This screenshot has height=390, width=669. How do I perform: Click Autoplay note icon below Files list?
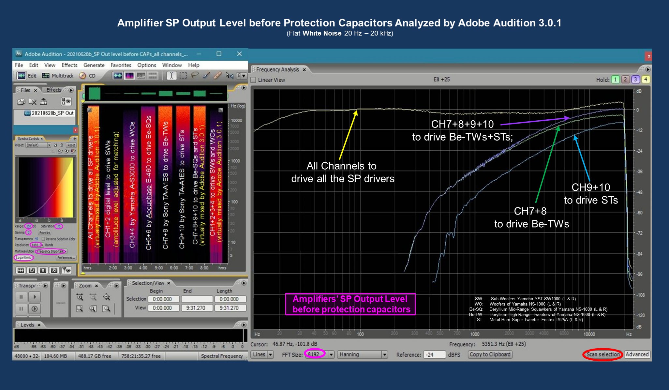(54, 270)
